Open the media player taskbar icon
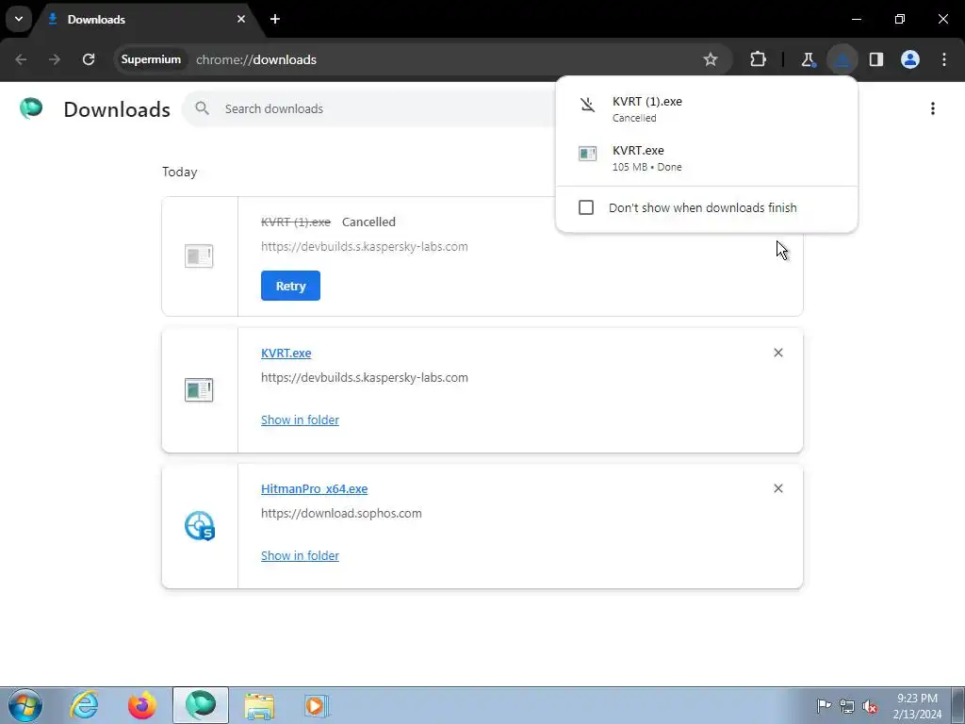The image size is (965, 724). click(317, 705)
